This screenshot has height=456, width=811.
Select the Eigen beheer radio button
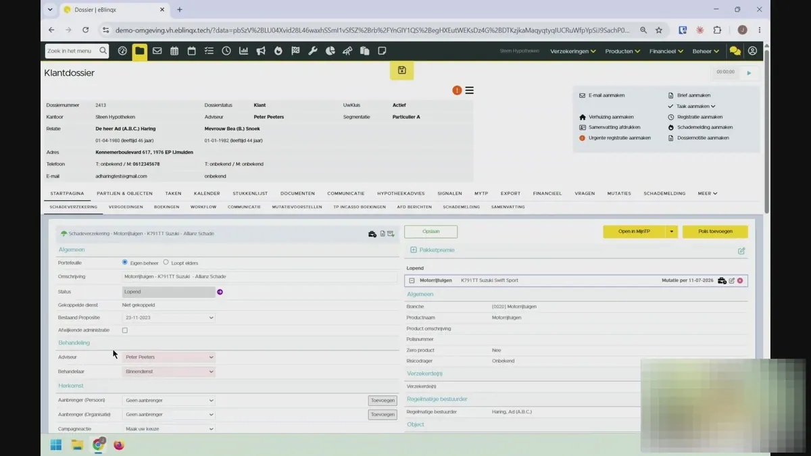click(x=125, y=262)
